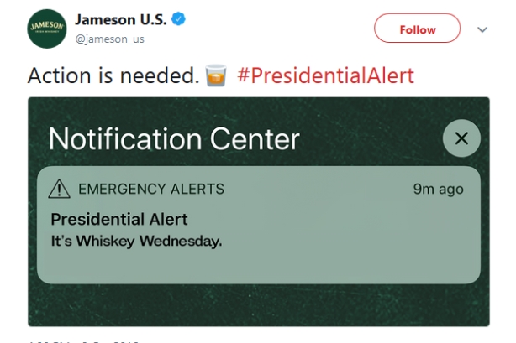The image size is (516, 343).
Task: Click the Notification Center heading
Action: (174, 139)
